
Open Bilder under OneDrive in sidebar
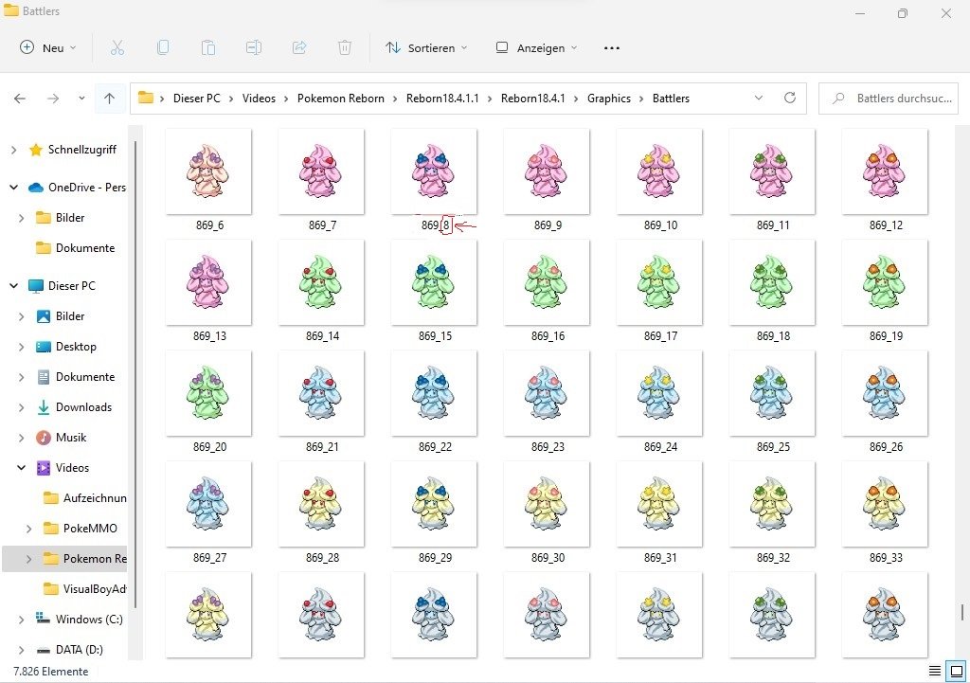61,218
